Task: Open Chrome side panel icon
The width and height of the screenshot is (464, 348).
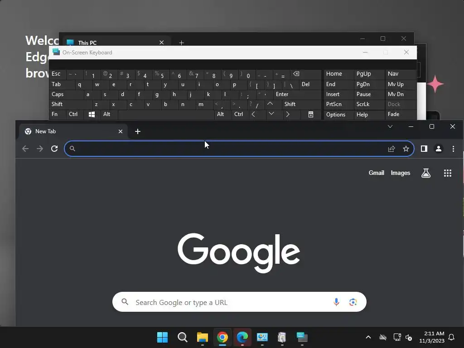Action: pos(424,149)
